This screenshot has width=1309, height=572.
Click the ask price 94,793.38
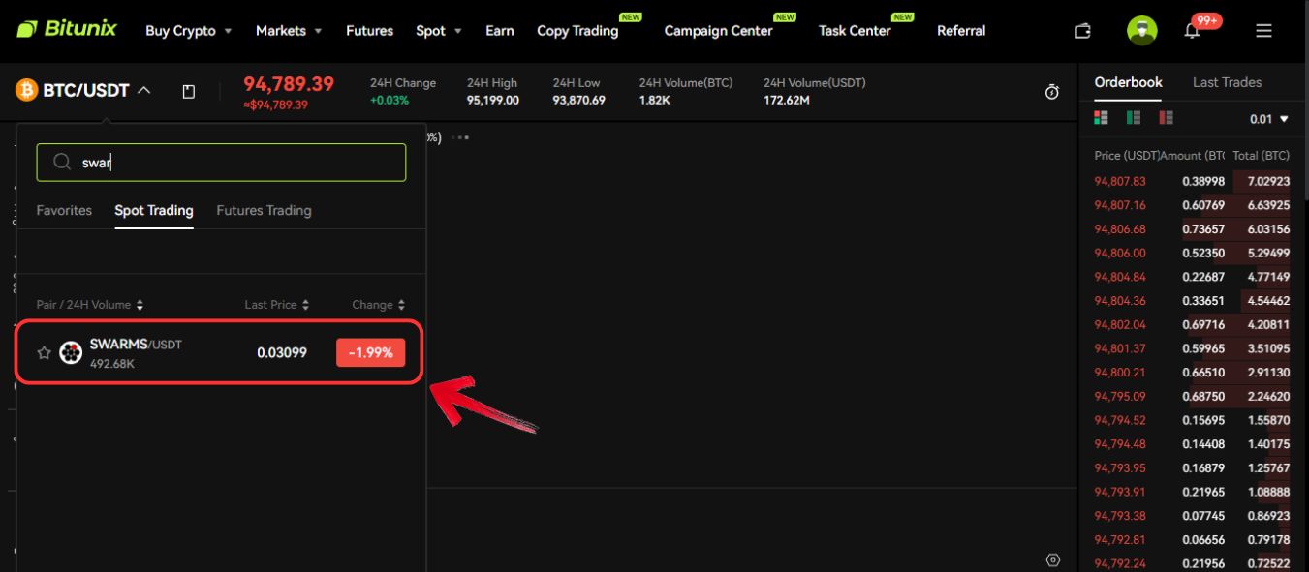[x=1120, y=516]
